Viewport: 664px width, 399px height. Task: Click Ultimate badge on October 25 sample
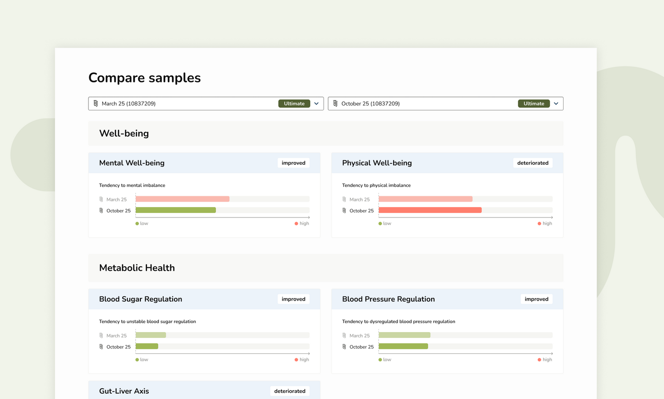pyautogui.click(x=533, y=104)
